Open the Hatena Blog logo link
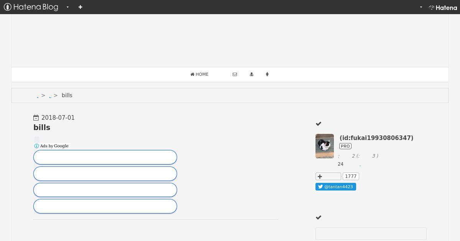Screen dimensions: 460x241 coord(31,7)
